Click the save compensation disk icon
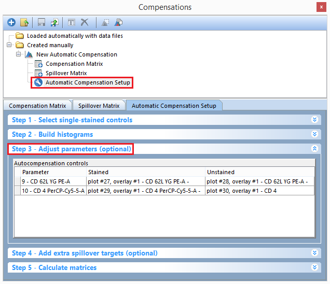The width and height of the screenshot is (330, 284). tap(42, 22)
